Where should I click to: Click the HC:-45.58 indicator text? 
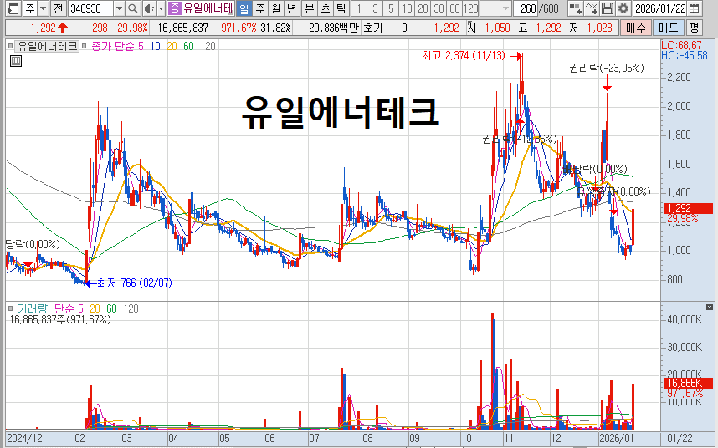click(x=685, y=55)
